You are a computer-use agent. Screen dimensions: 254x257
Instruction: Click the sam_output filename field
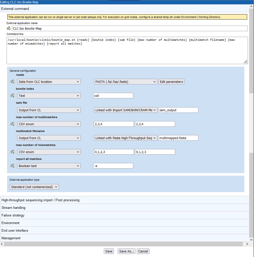tap(179, 110)
